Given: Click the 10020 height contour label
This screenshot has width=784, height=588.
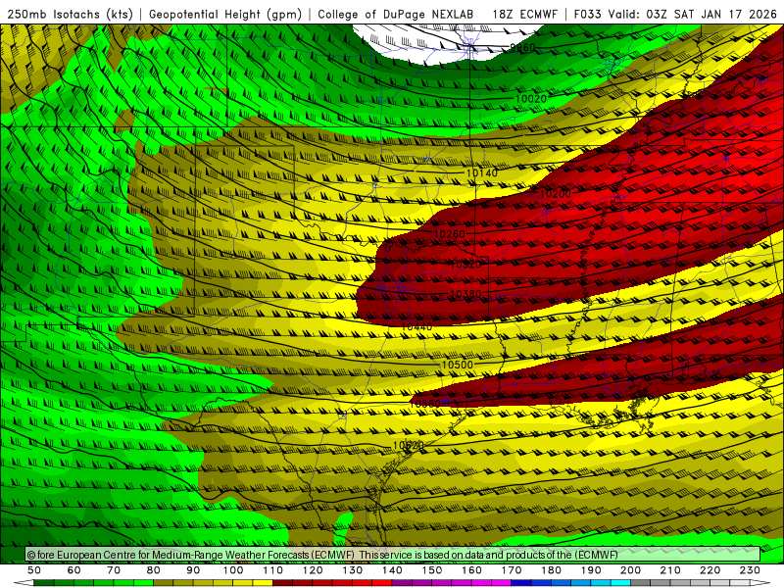Looking at the screenshot, I should (x=531, y=99).
